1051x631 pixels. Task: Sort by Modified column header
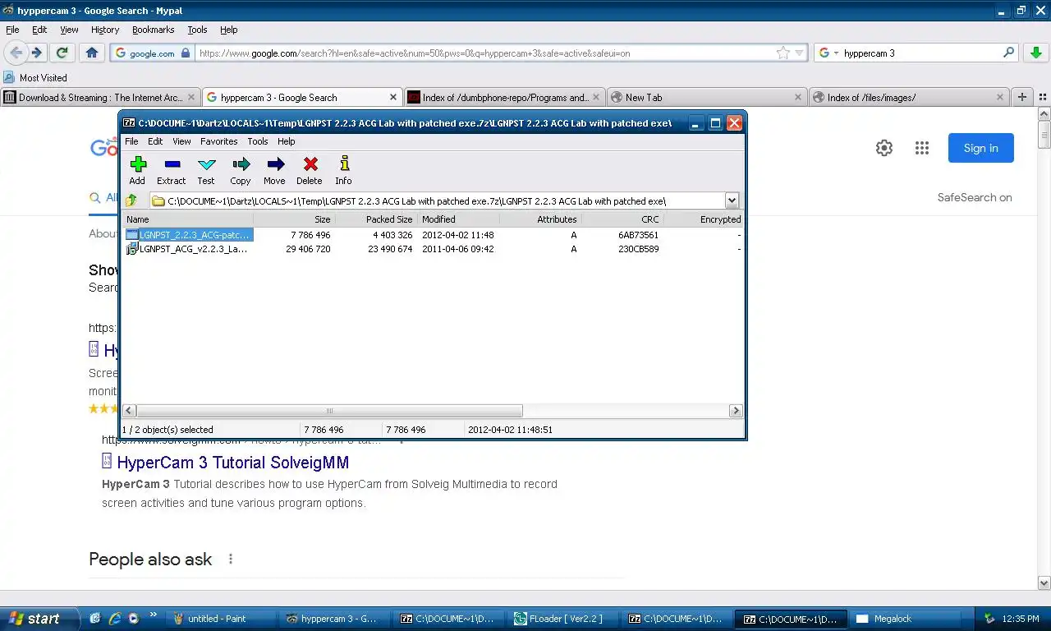click(x=458, y=219)
